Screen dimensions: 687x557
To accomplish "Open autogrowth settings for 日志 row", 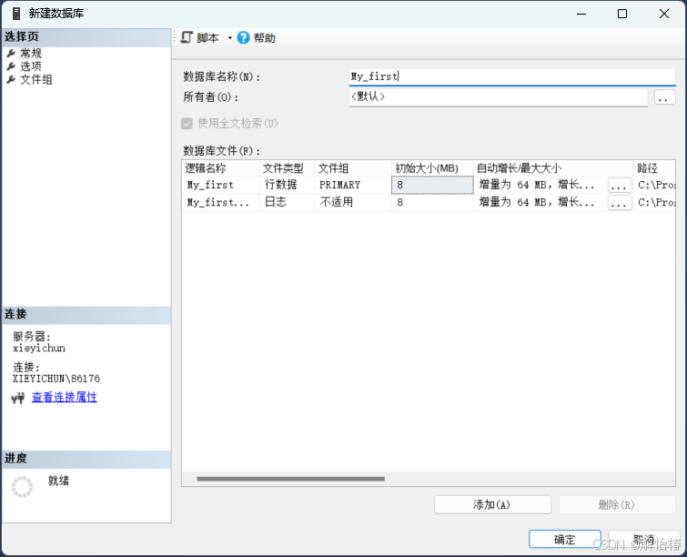I will coord(620,202).
